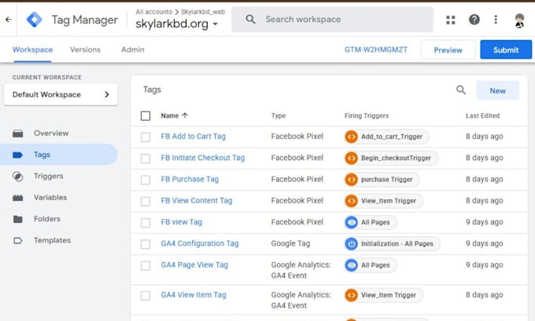Check the GA4 View Item Tag checkbox
The image size is (535, 321).
tap(146, 296)
